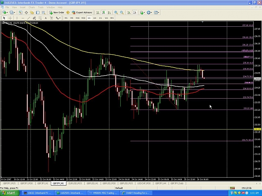The height and width of the screenshot is (196, 262).
Task: Open the Insert menu
Action: point(23,8)
